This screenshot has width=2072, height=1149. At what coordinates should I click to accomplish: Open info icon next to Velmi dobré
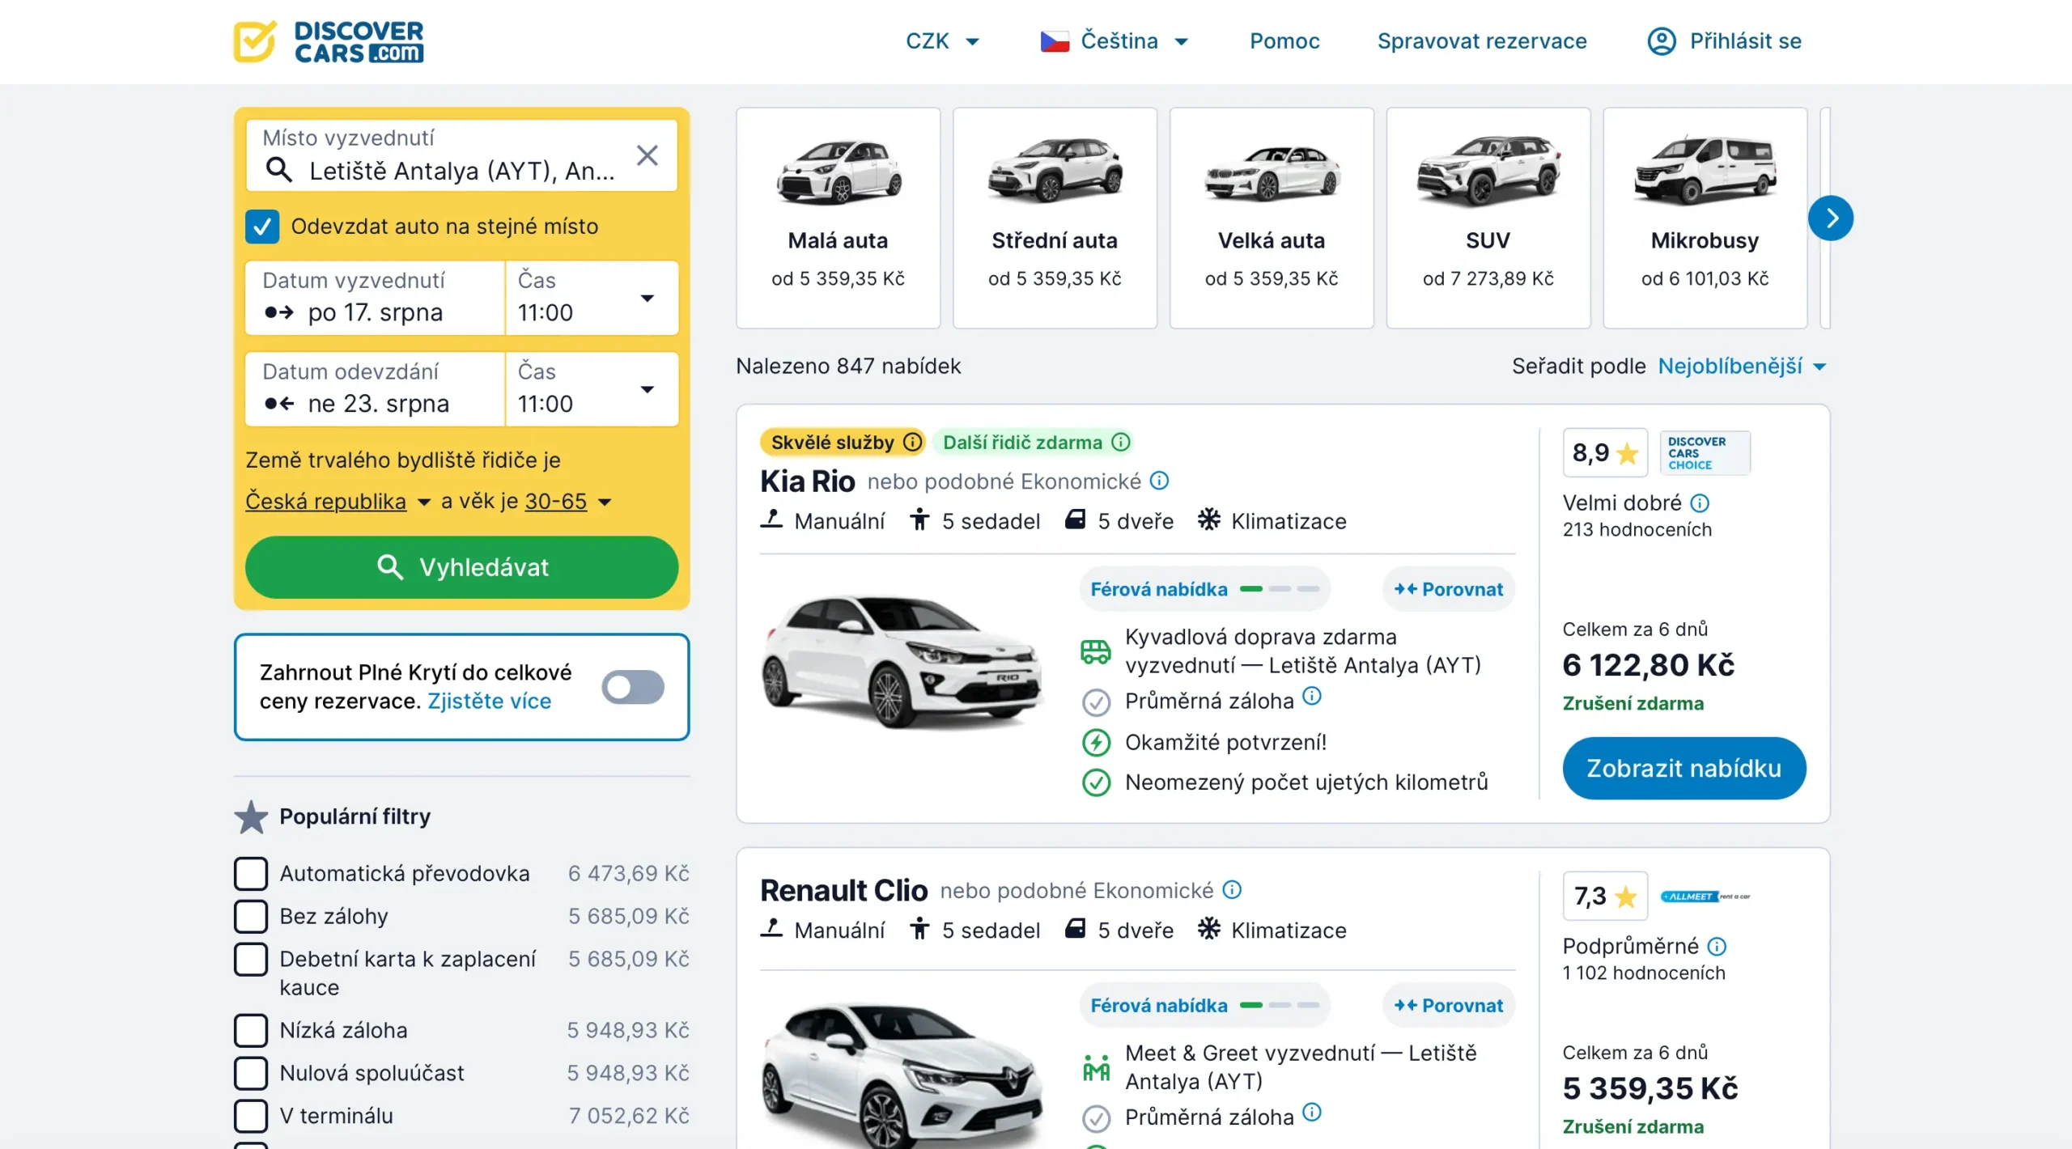(x=1700, y=503)
